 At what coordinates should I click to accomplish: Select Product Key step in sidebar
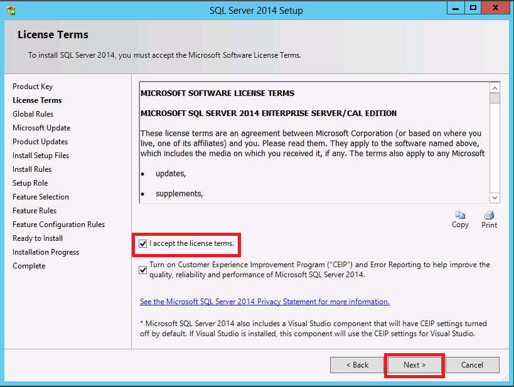point(33,87)
